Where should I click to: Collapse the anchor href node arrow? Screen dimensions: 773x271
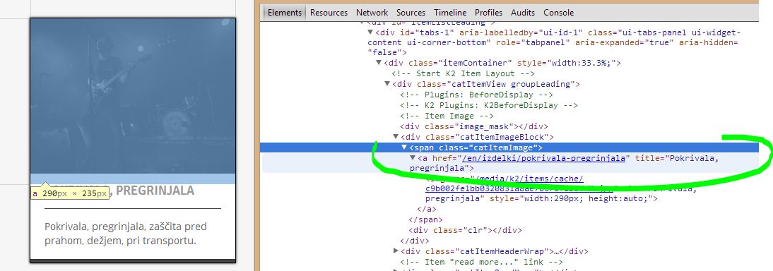click(413, 158)
